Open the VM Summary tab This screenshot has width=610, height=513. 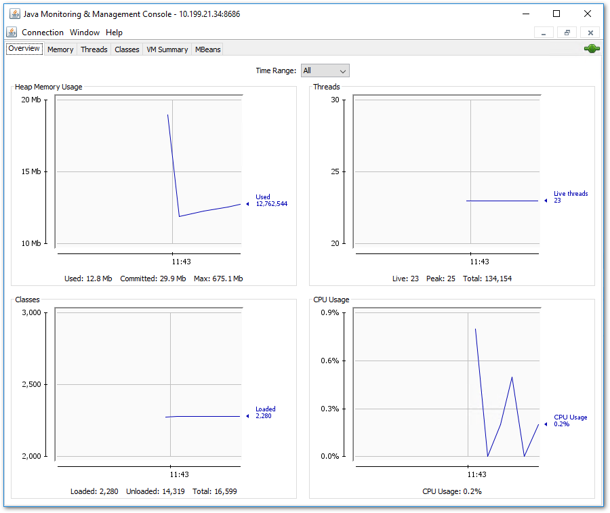(x=167, y=49)
